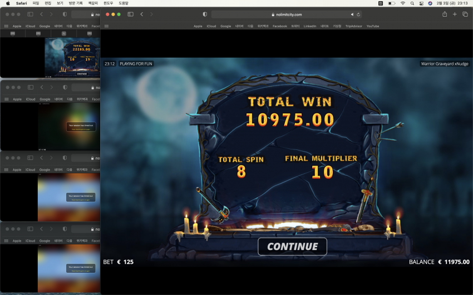The image size is (473, 295).
Task: Open the 책갈피 menu
Action: tap(93, 3)
